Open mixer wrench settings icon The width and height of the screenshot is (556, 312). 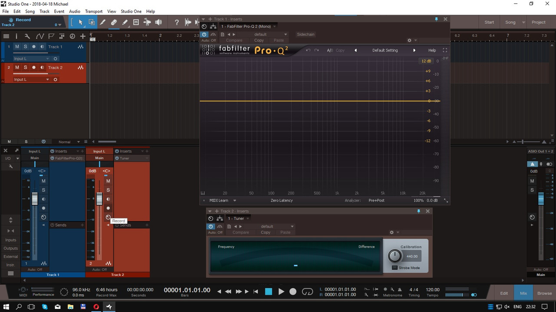click(11, 166)
